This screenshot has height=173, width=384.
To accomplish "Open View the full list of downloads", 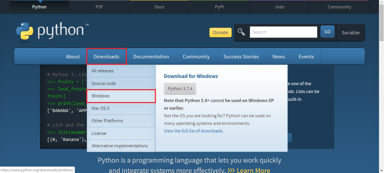I will click(x=193, y=131).
